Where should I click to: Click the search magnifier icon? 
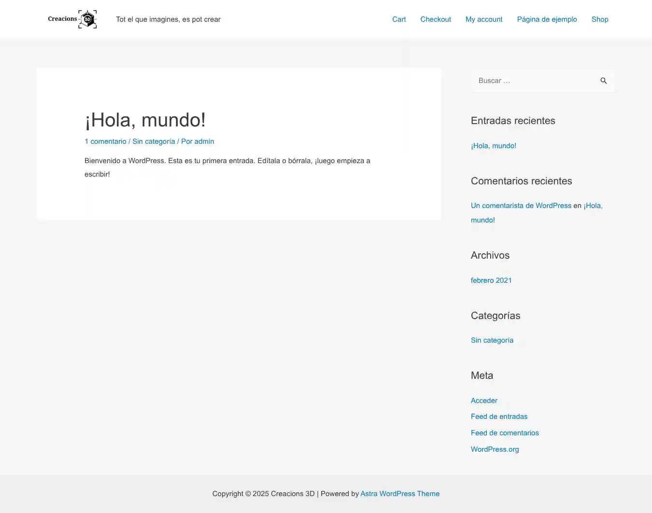[603, 81]
